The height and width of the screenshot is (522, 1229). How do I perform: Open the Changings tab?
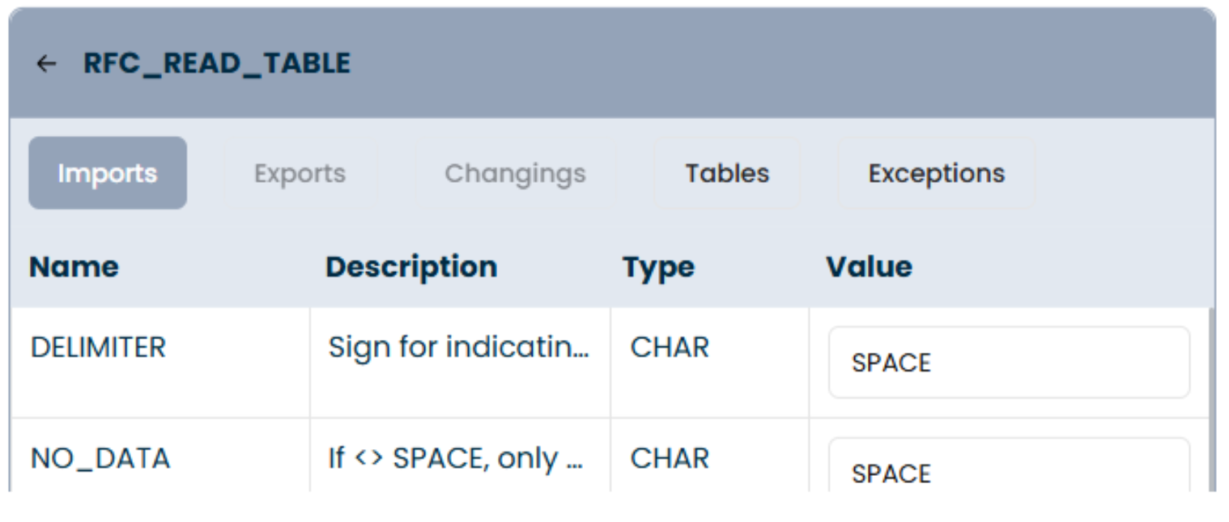coord(515,173)
